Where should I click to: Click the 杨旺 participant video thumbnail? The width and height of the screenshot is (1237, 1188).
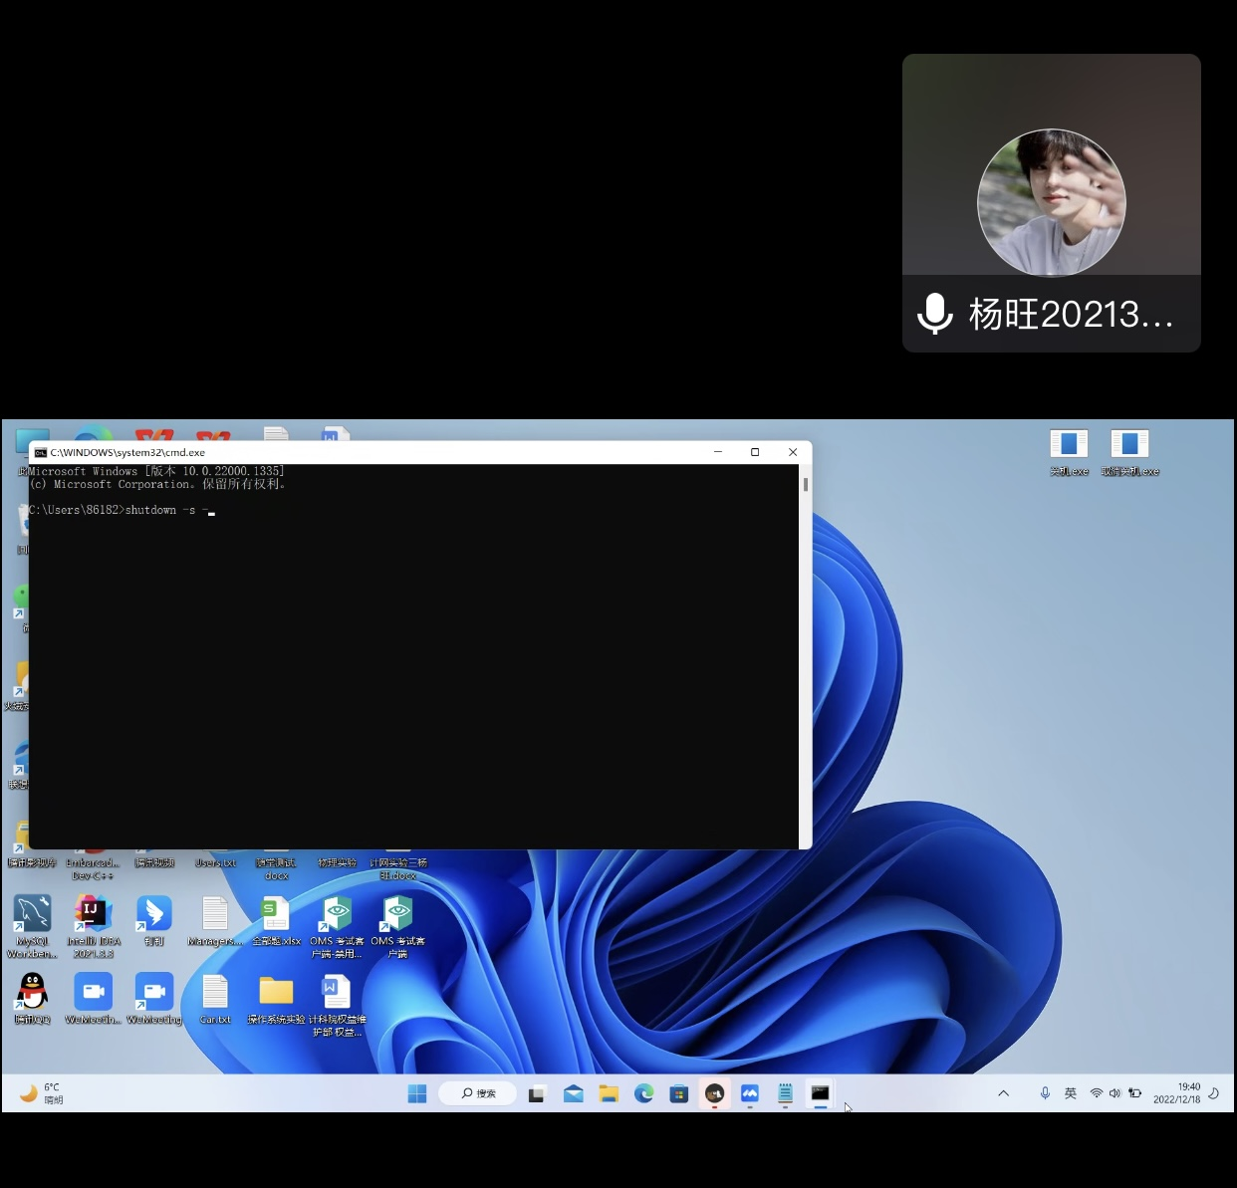point(1051,202)
